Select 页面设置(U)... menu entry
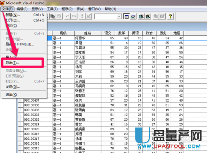The image size is (207, 153). click(24, 70)
